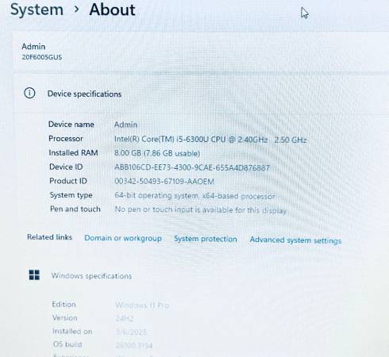The image size is (389, 357).
Task: Collapse the Windows specifications section header
Action: pos(201,275)
